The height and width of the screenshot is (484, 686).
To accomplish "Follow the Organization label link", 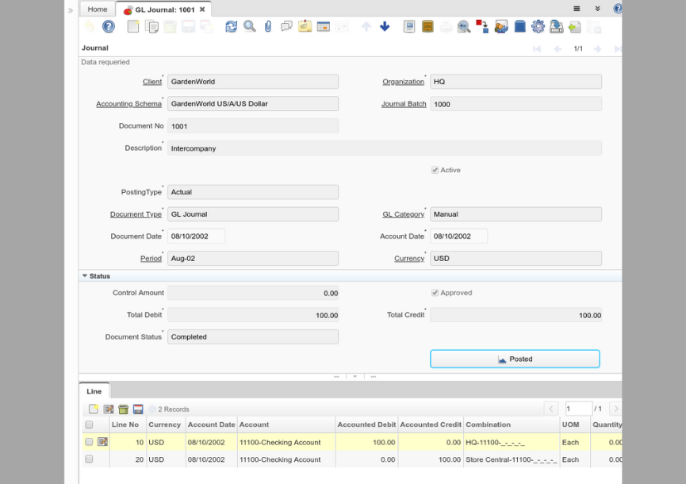I will click(404, 82).
